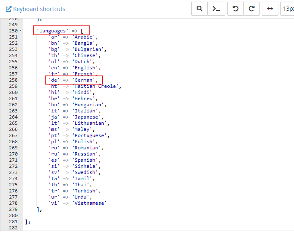
Task: Toggle line wrap with double-arrow icon
Action: [270, 9]
